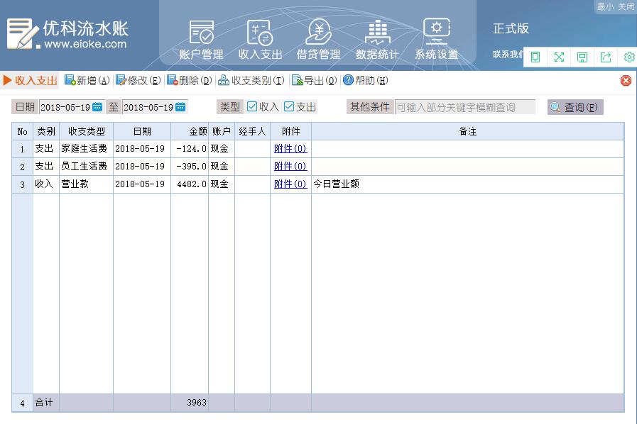Click the amount -395.0 cell

point(190,167)
